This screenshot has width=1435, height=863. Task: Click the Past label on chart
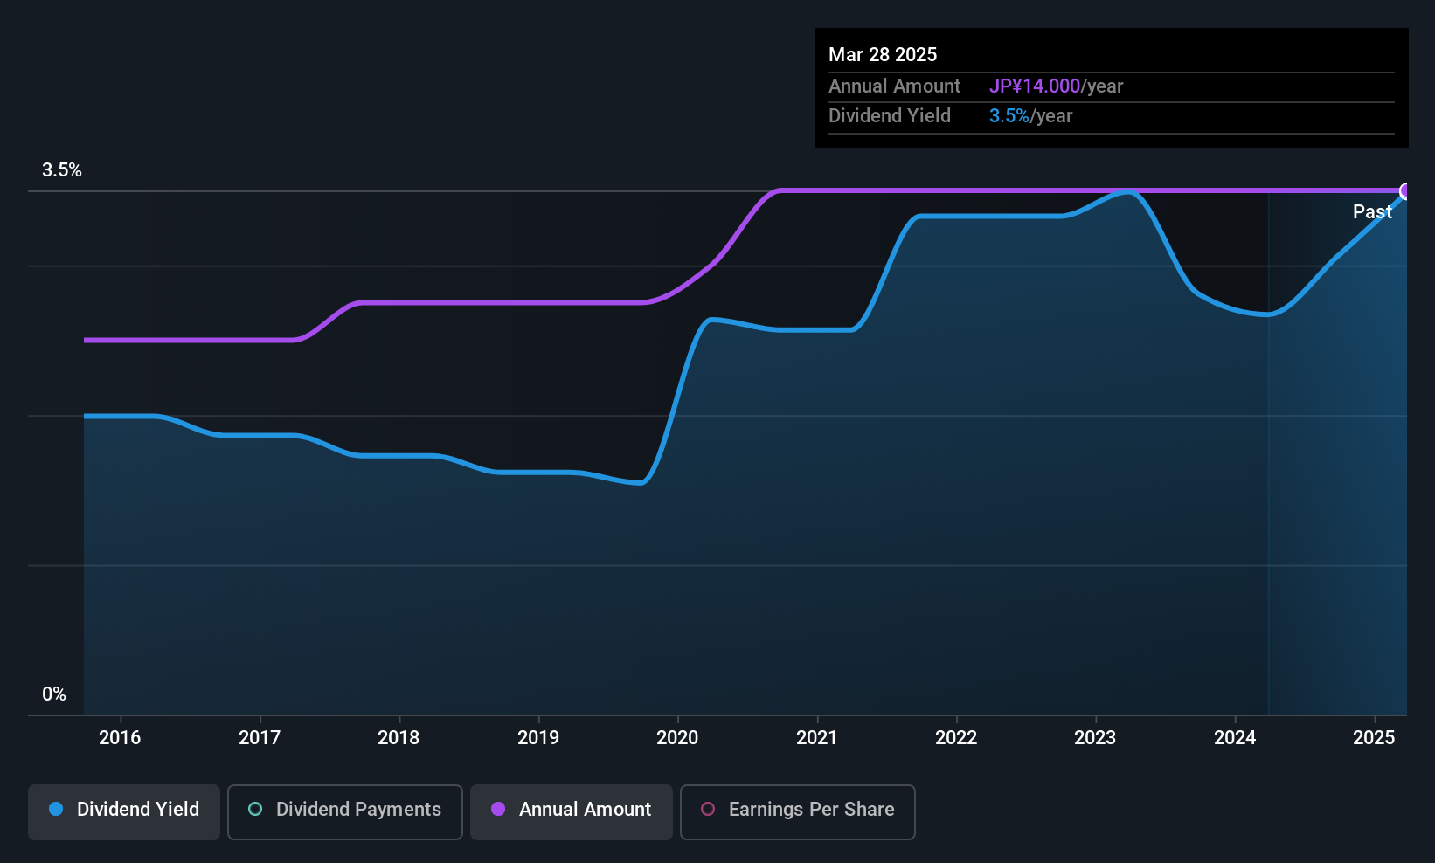pyautogui.click(x=1372, y=211)
